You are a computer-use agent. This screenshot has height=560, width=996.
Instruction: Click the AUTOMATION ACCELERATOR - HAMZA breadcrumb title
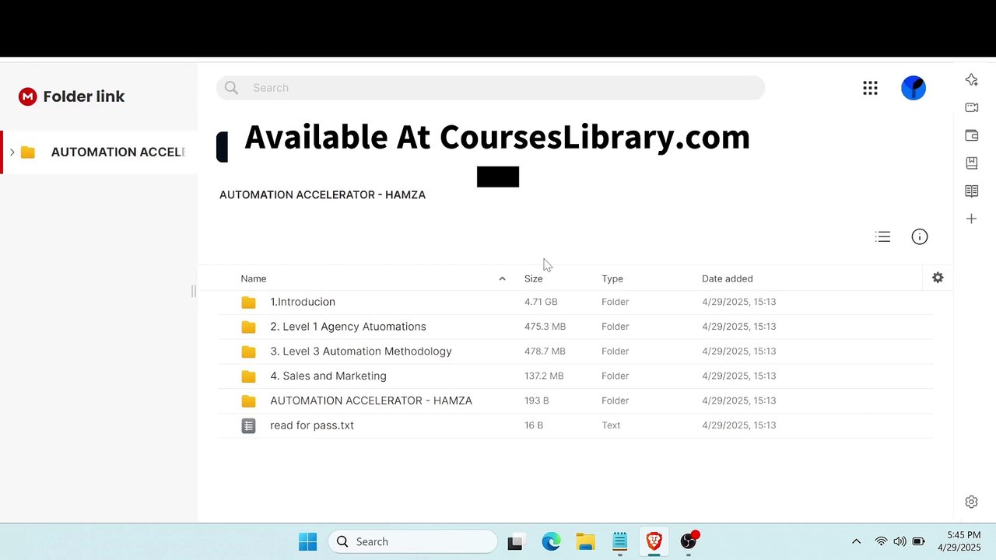point(322,194)
